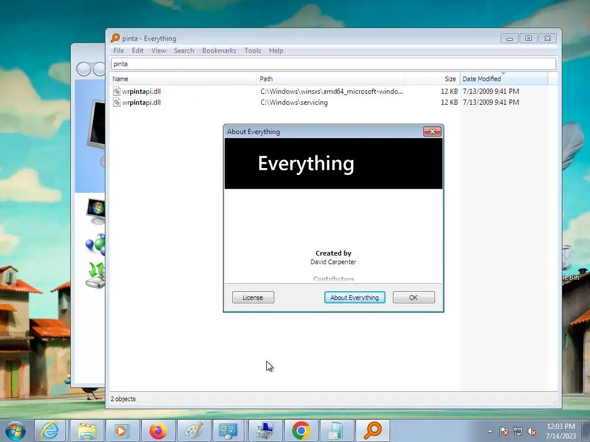Open the computer setup taskbar icon
The image size is (590, 442).
tap(265, 430)
